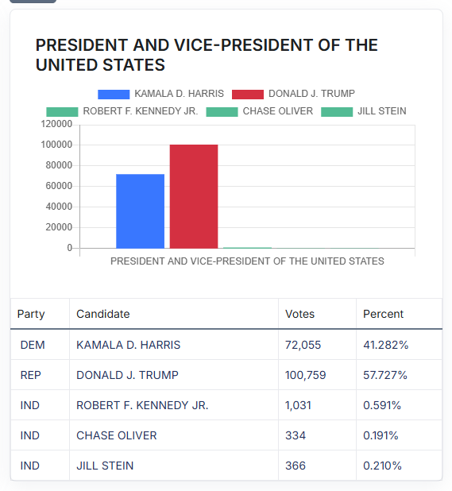This screenshot has width=452, height=491.
Task: Click CHASE OLIVER in the table
Action: tap(117, 435)
